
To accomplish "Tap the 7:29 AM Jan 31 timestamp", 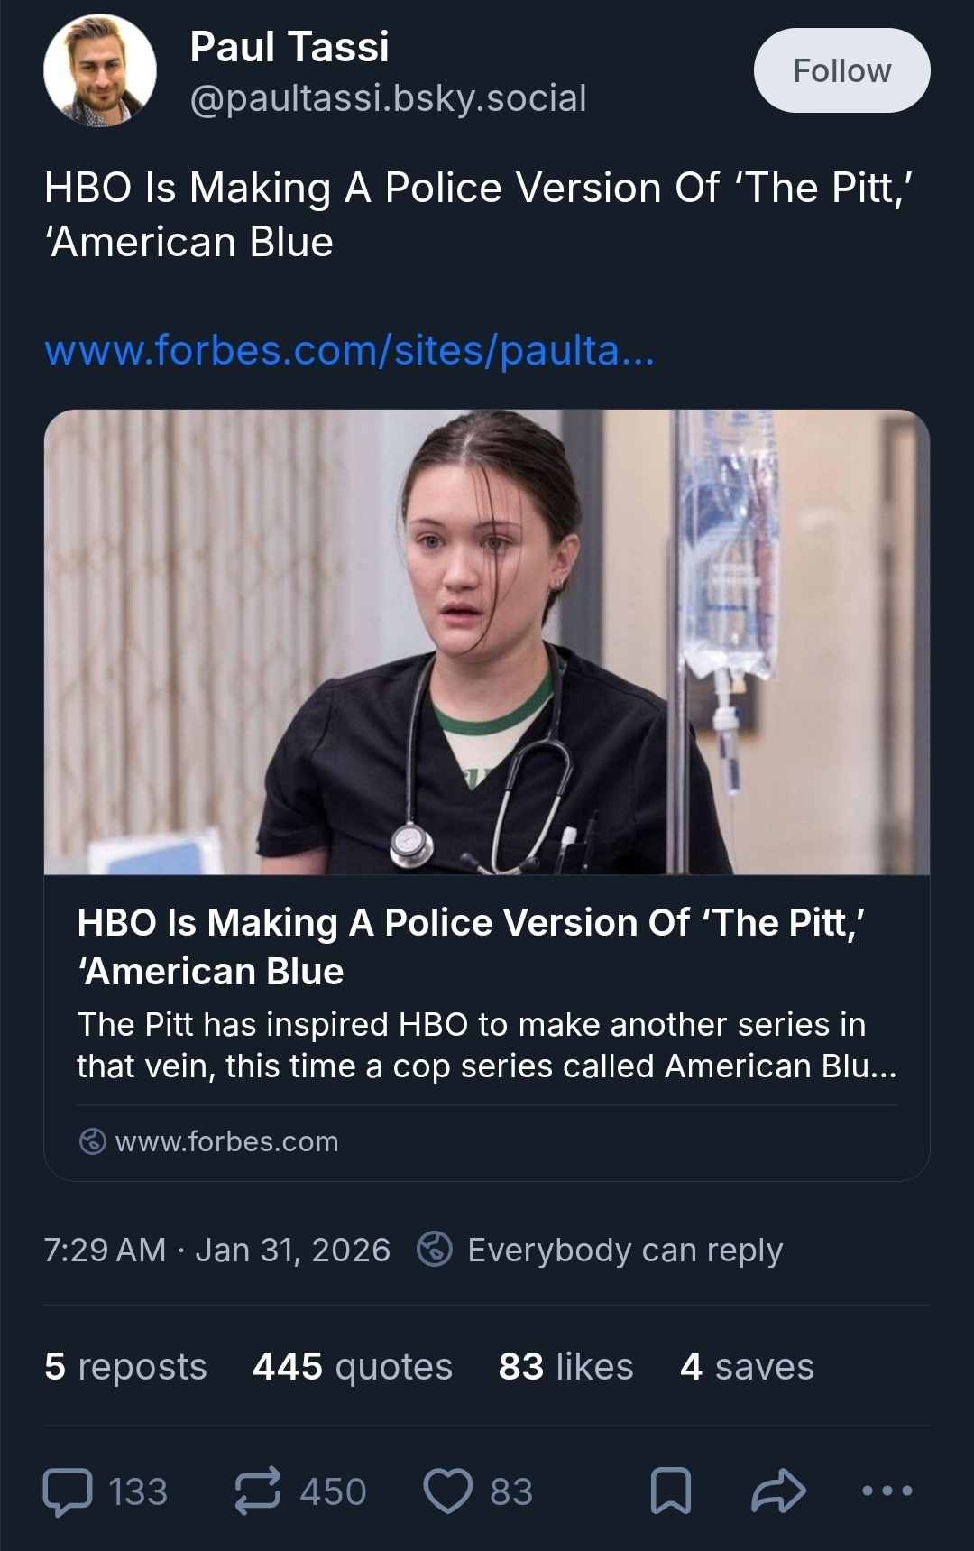I will (x=216, y=1250).
